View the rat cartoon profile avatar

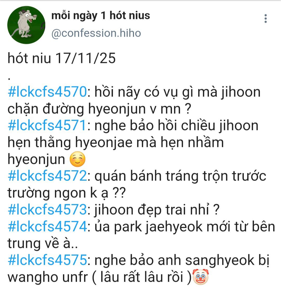(26, 25)
